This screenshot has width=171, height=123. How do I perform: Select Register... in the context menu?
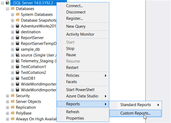83,18
